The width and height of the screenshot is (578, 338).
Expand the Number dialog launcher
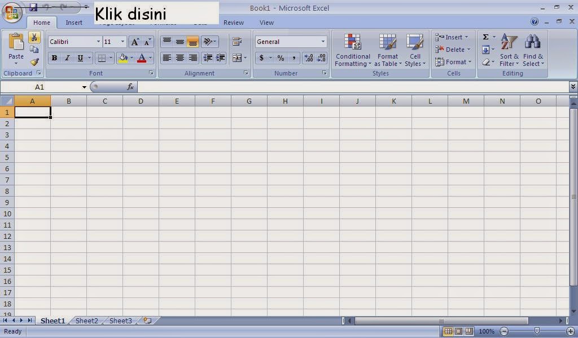click(x=325, y=73)
